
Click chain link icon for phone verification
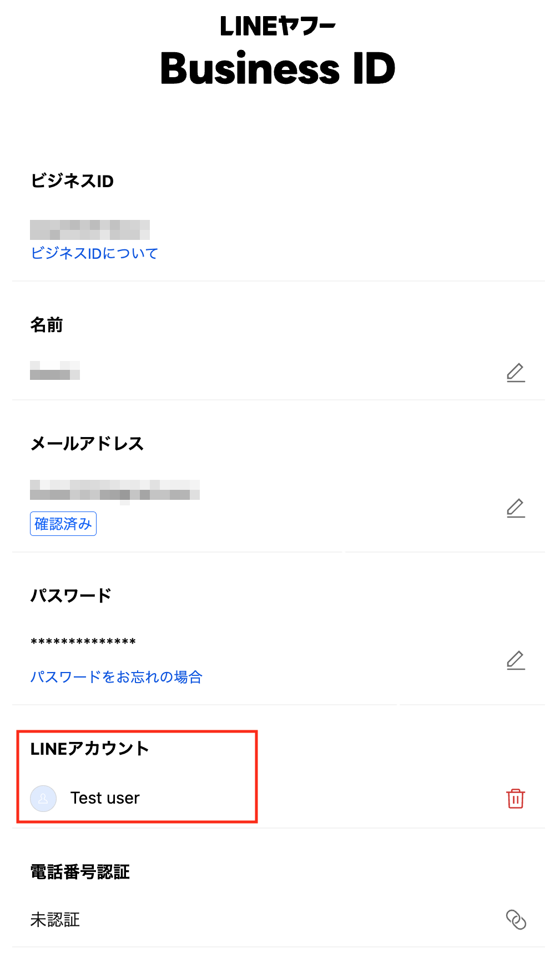[x=516, y=920]
